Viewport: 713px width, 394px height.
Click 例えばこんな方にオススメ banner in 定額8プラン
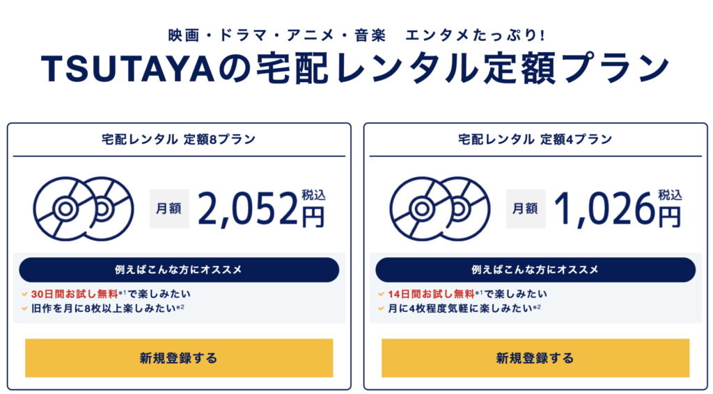[179, 270]
